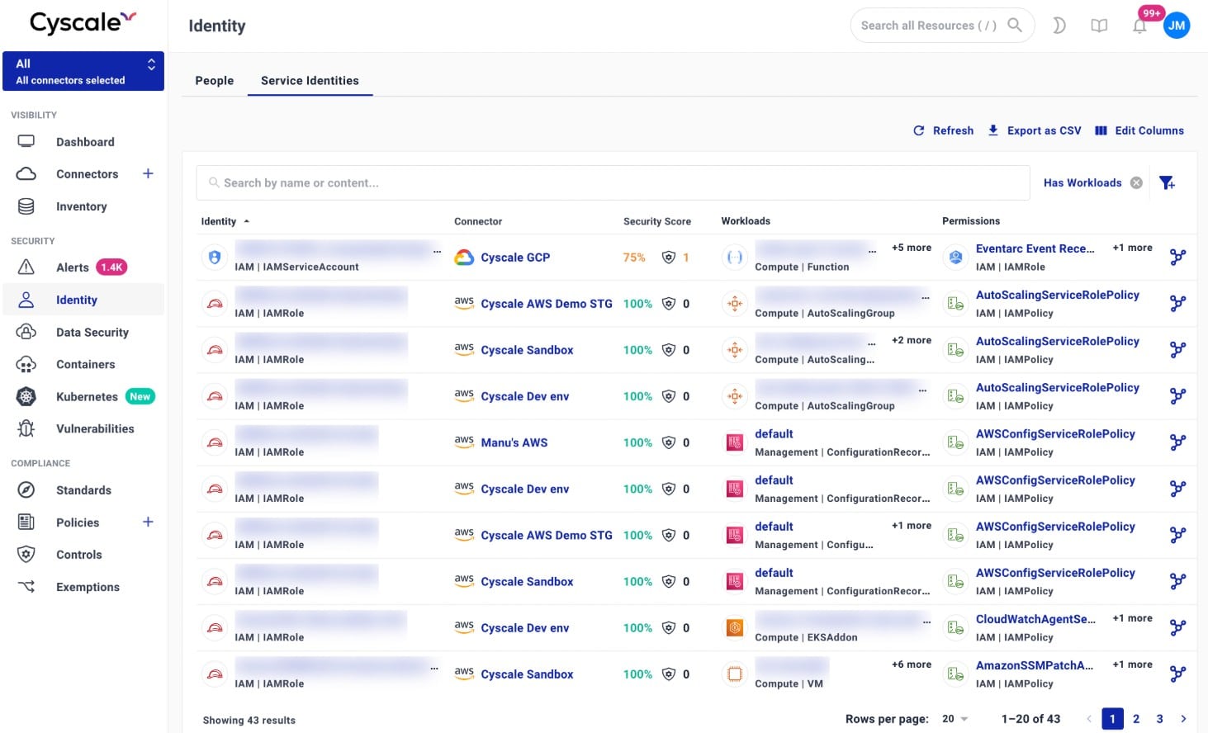Open the documentation book icon
The height and width of the screenshot is (733, 1208).
(1099, 26)
